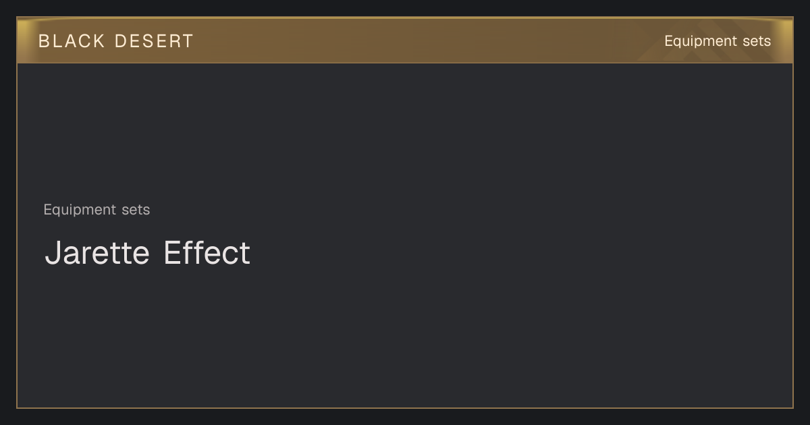Image resolution: width=810 pixels, height=425 pixels.
Task: Click the Jarette Effect heading
Action: click(147, 253)
